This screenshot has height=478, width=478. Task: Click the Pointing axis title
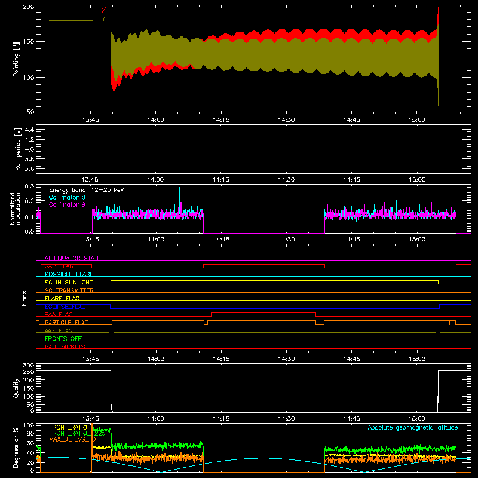16,59
